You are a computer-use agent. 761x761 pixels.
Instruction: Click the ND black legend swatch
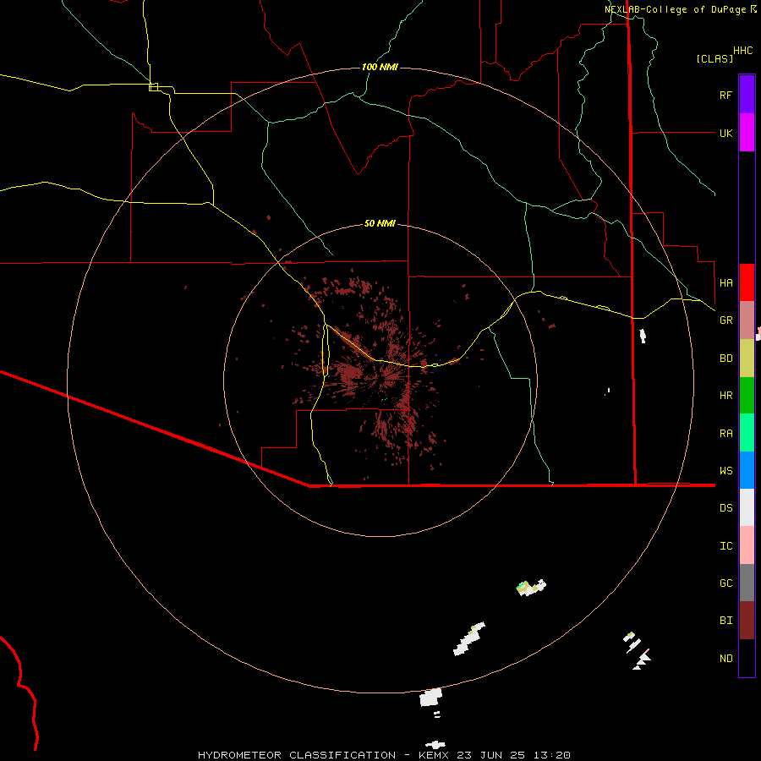coord(747,658)
